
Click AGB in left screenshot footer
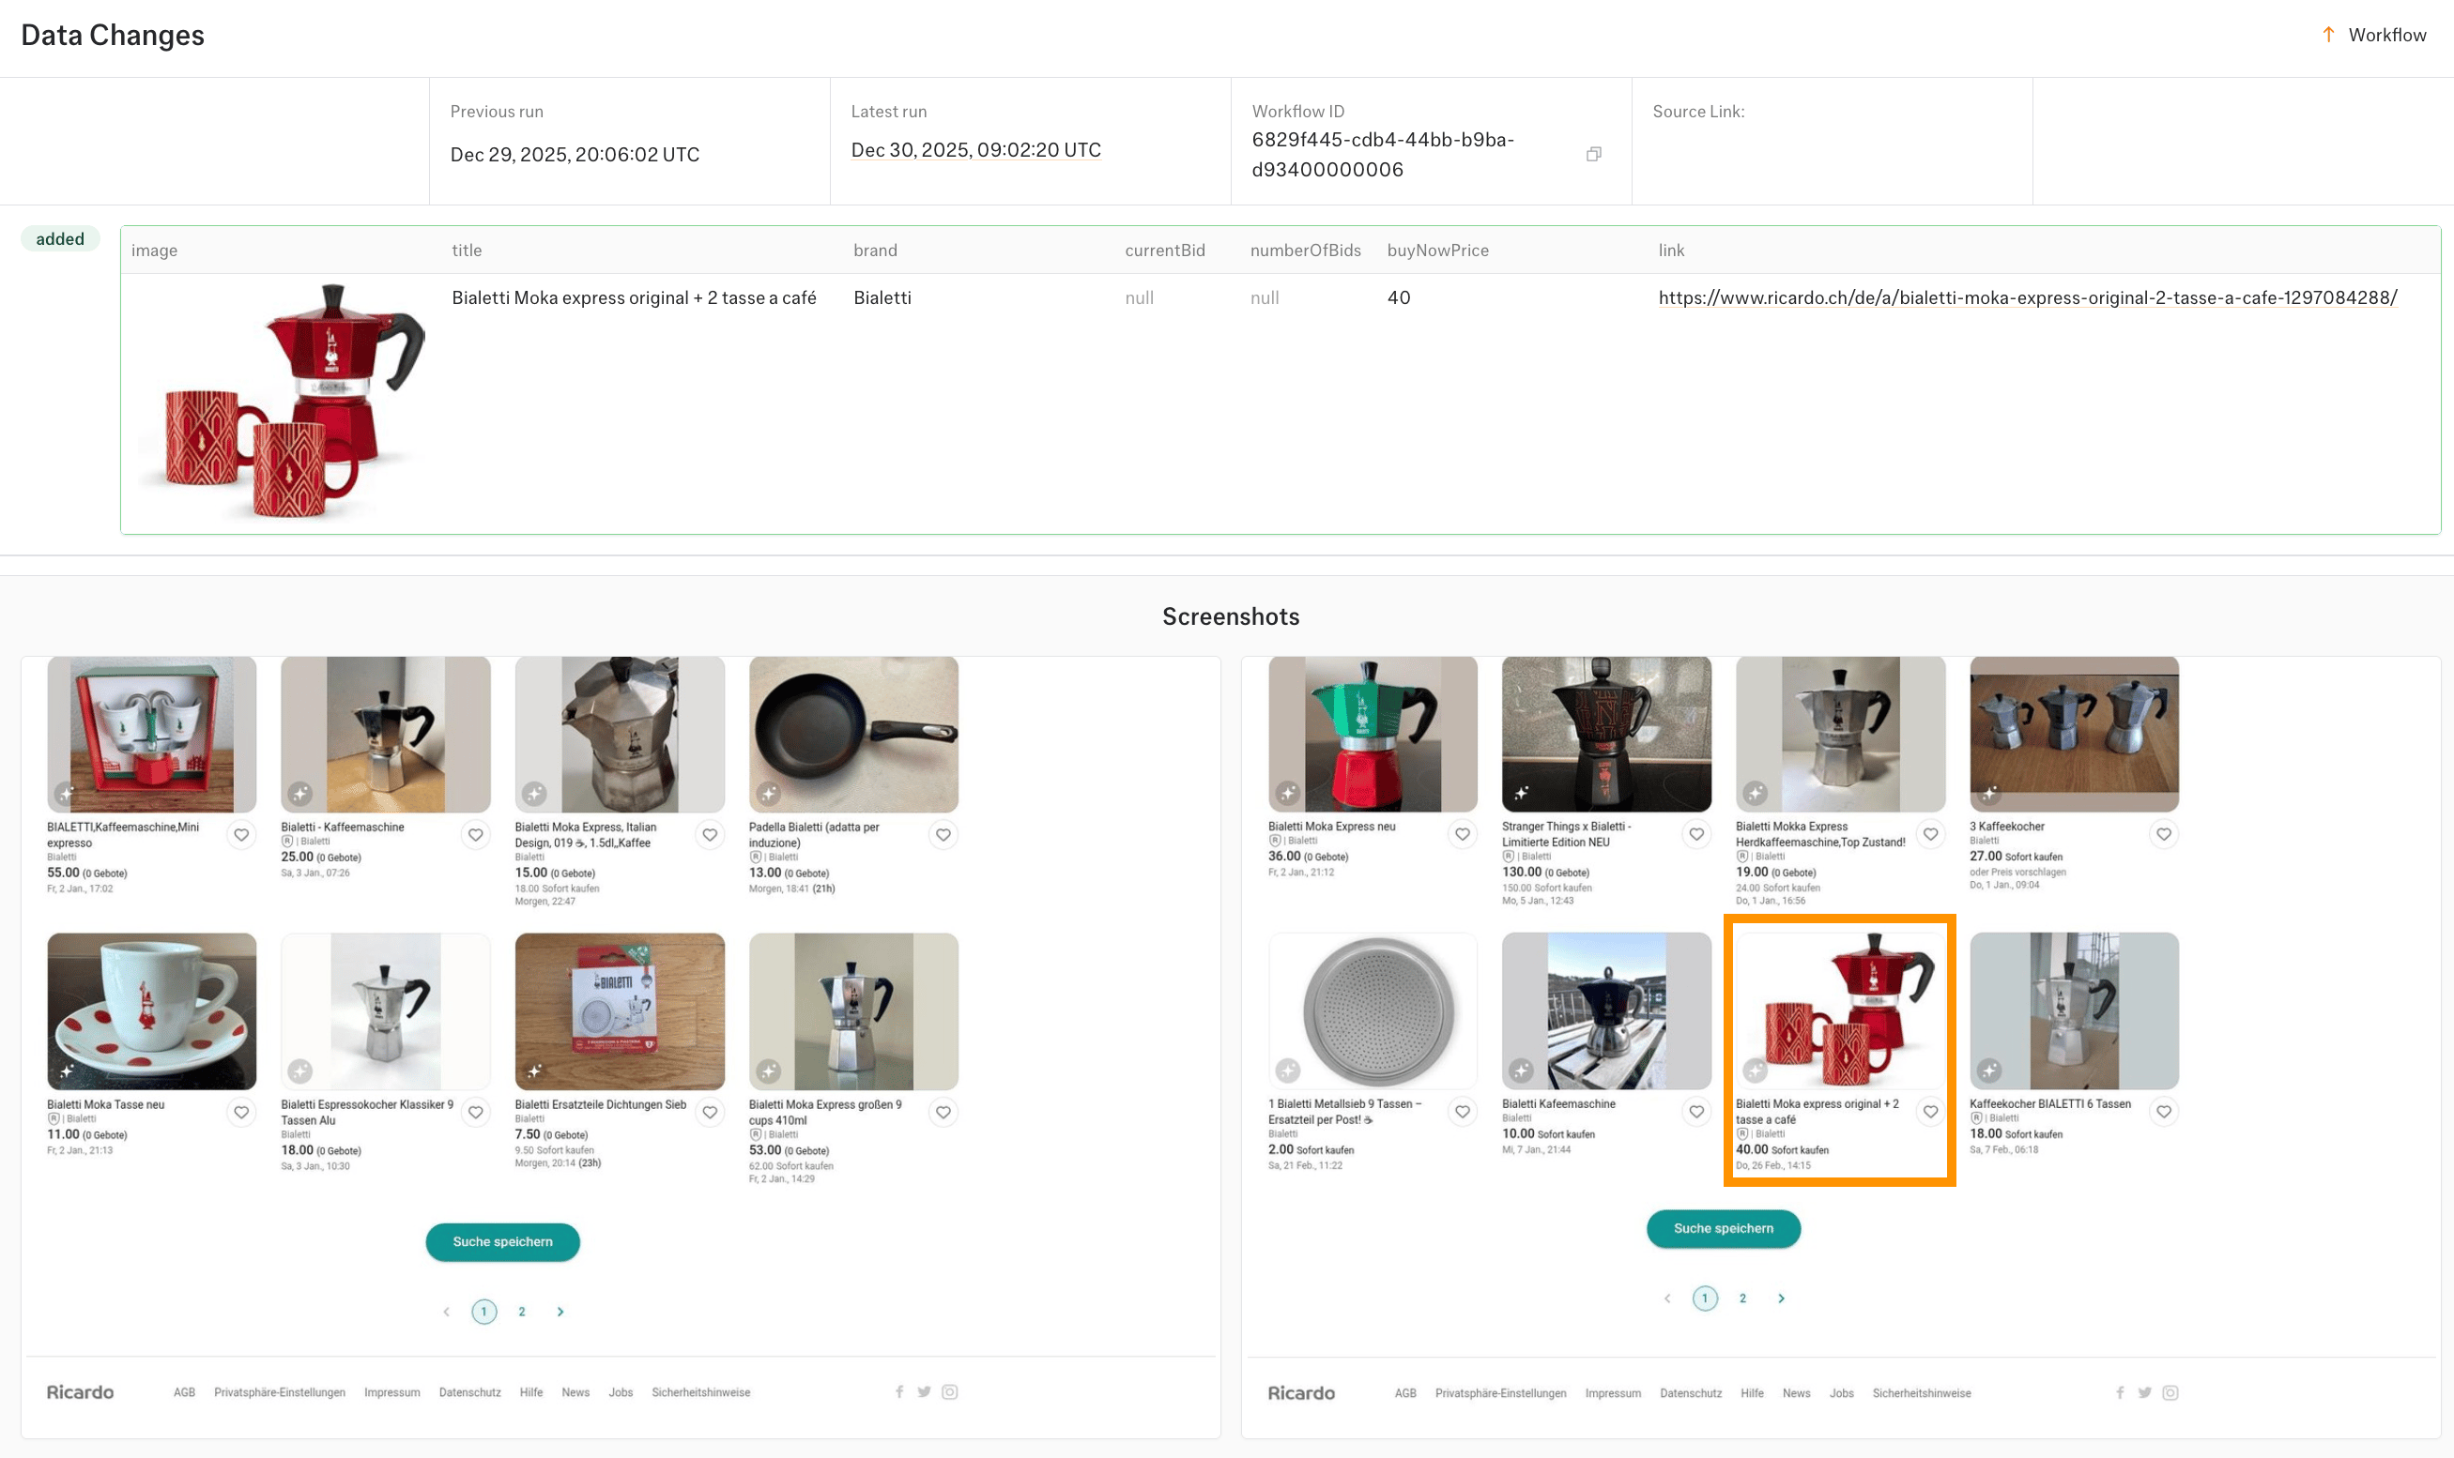coord(184,1392)
